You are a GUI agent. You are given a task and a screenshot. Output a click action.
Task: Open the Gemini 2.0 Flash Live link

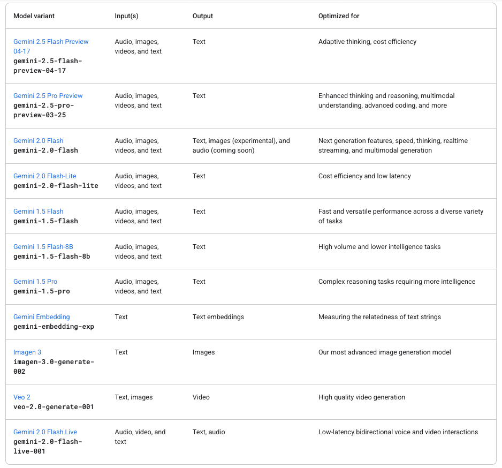tap(45, 432)
